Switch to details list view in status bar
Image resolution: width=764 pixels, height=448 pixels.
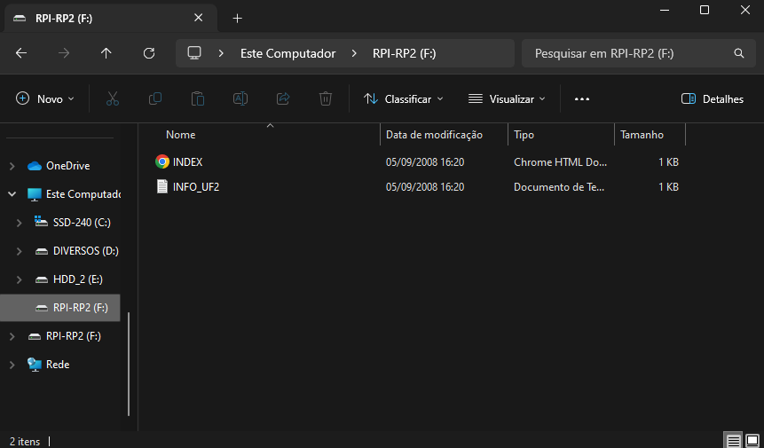(x=733, y=440)
